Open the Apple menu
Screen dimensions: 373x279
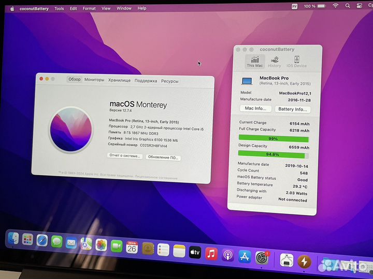(x=12, y=9)
